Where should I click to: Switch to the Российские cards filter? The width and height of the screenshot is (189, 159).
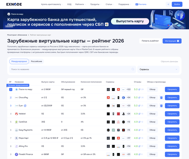click(x=36, y=61)
